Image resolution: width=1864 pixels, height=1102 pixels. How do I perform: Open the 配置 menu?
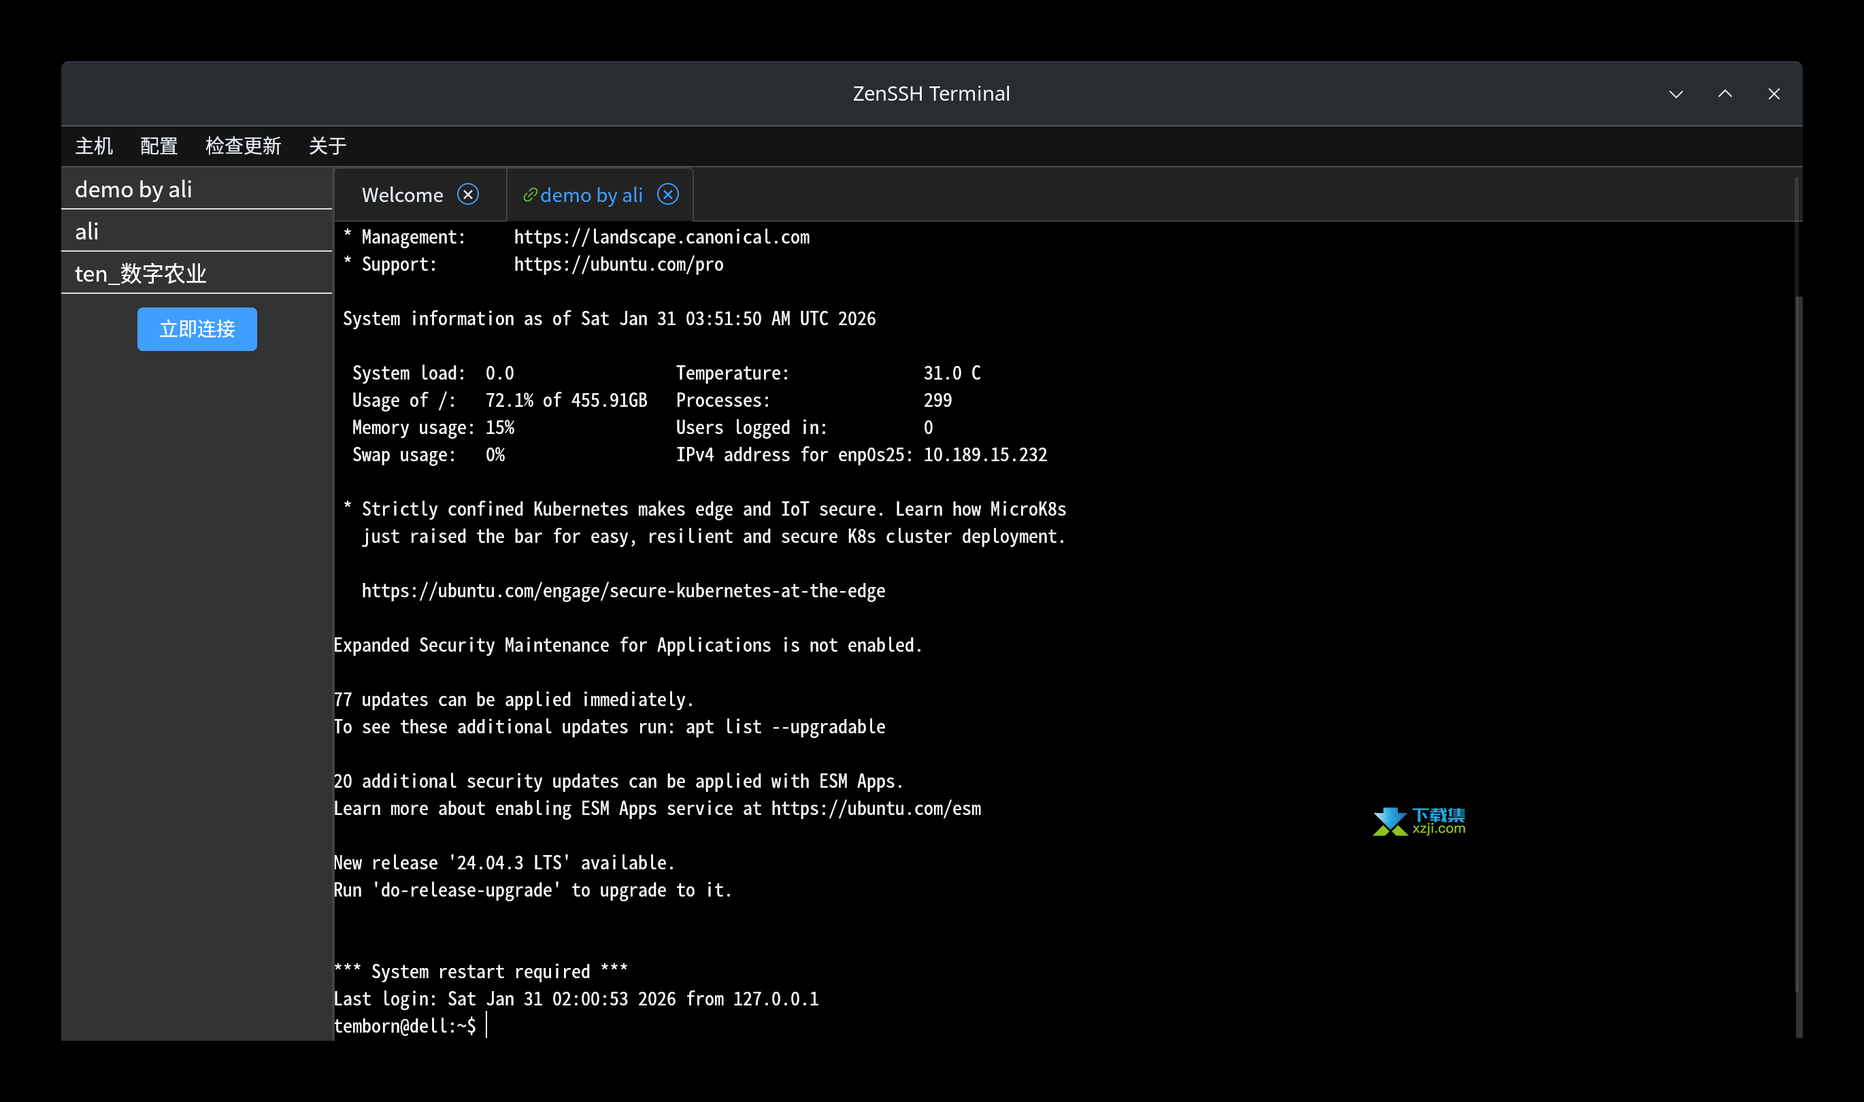159,146
